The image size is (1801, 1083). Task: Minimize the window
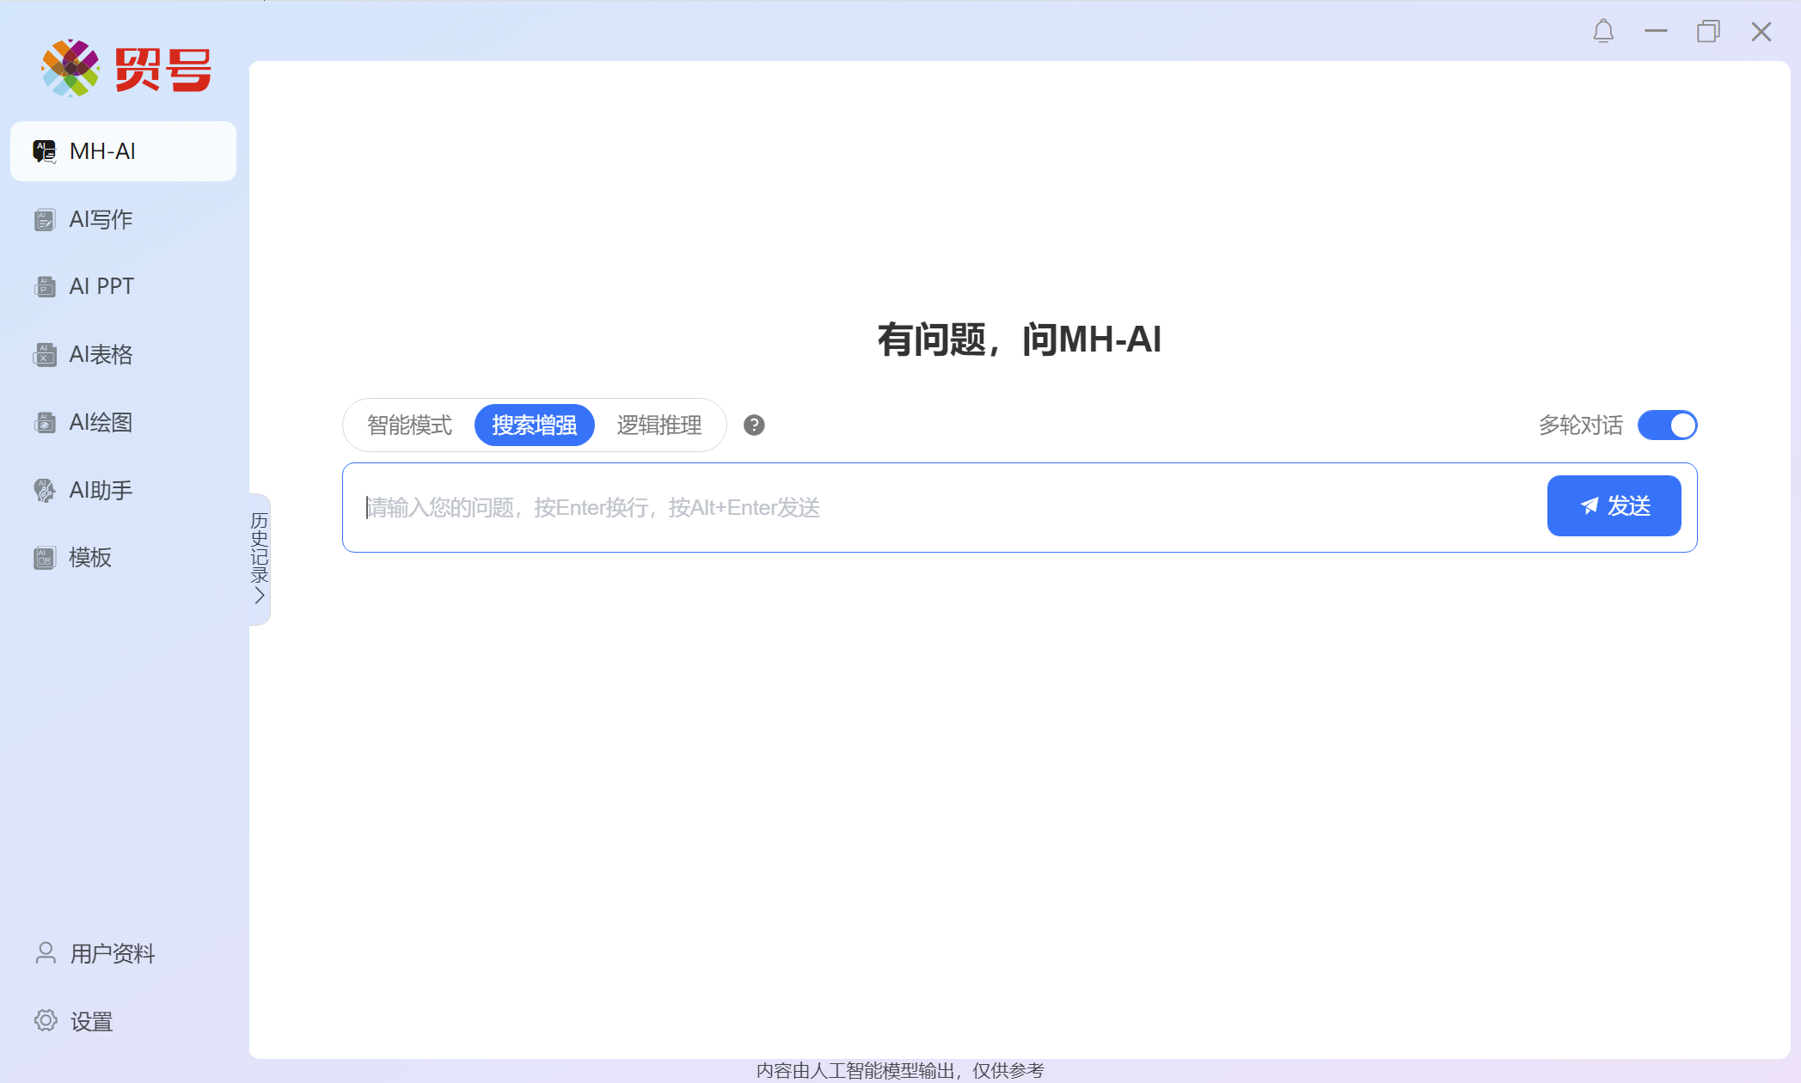point(1656,32)
